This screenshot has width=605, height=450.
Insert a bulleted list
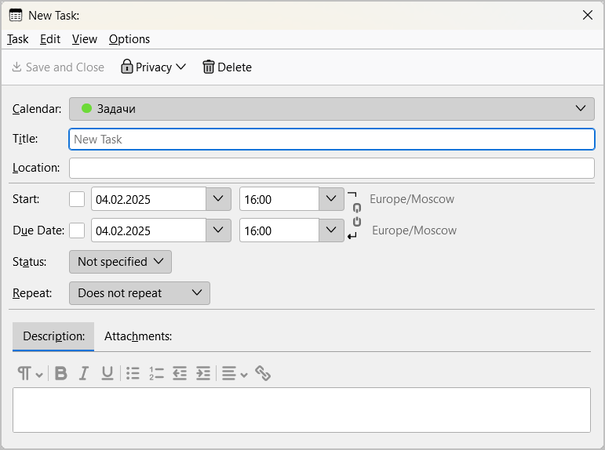133,373
